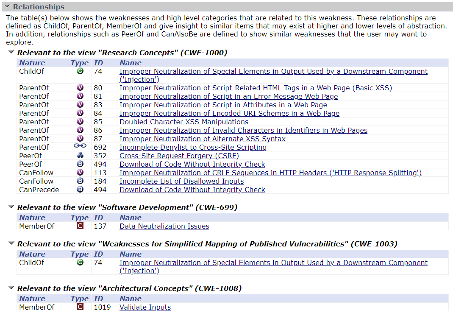Open Cross-Site Request Forgery (CSRF) link
The image size is (453, 313).
tap(179, 156)
